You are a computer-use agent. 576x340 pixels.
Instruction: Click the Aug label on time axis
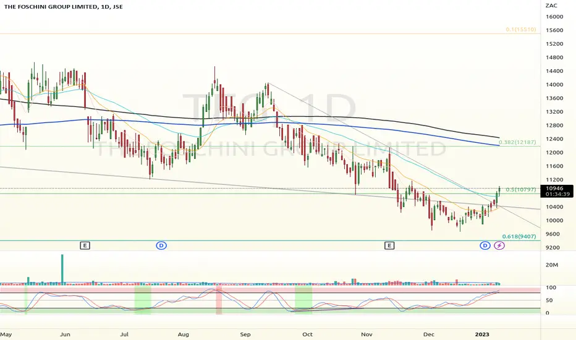point(184,334)
